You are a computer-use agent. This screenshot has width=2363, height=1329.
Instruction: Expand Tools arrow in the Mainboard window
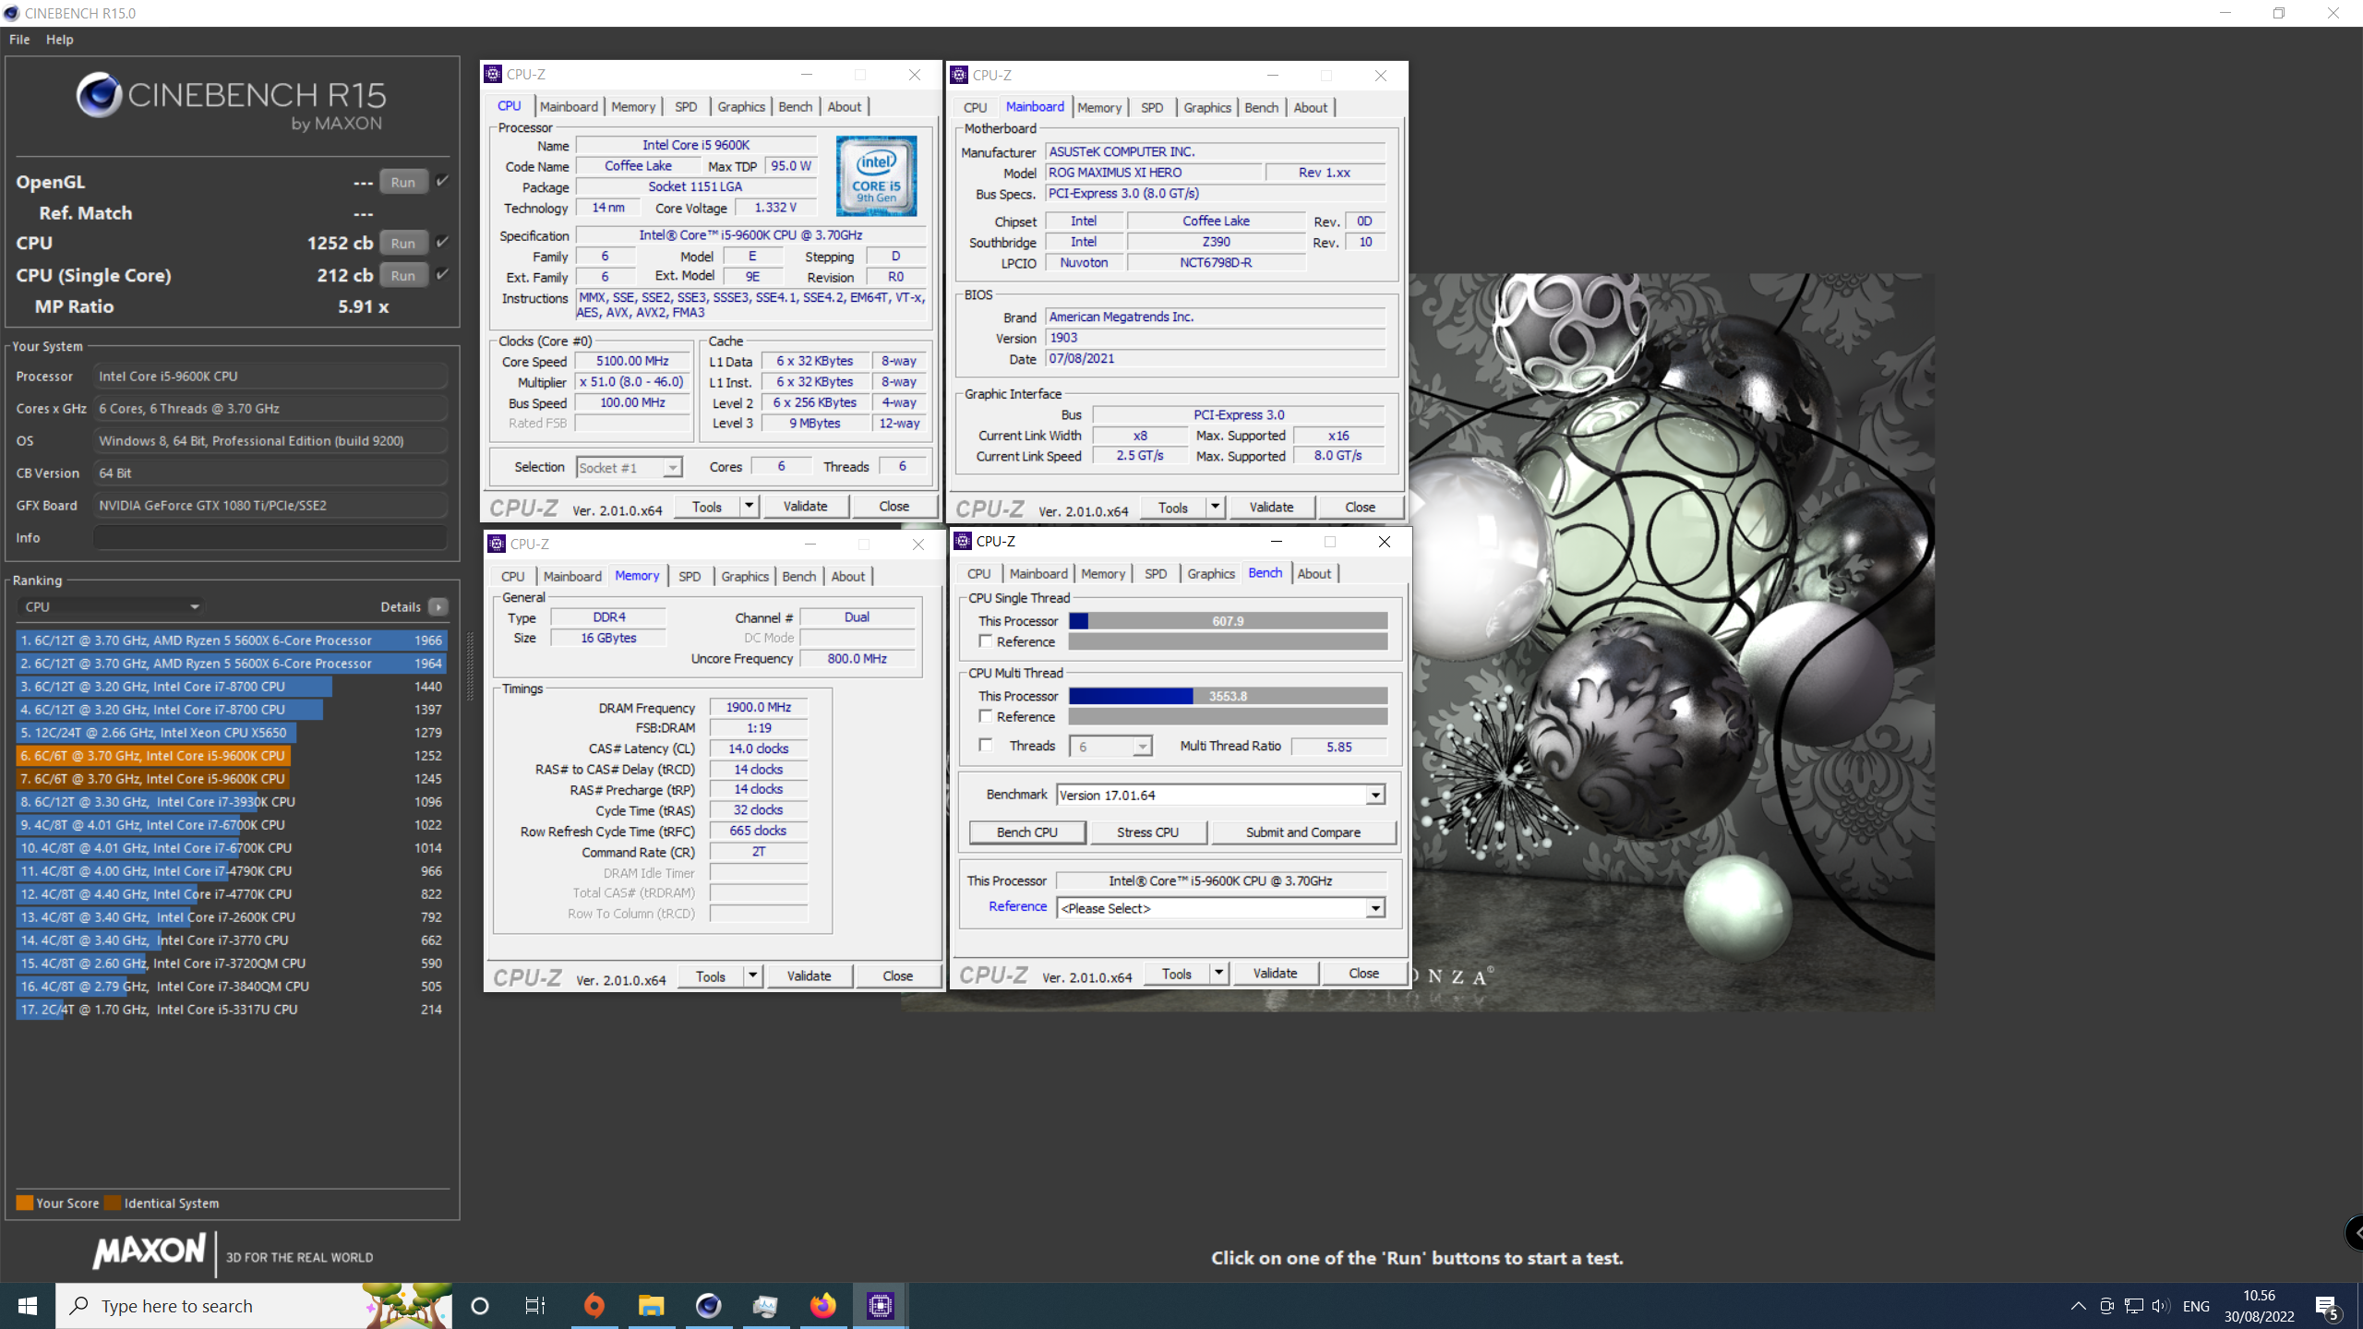(x=1216, y=507)
